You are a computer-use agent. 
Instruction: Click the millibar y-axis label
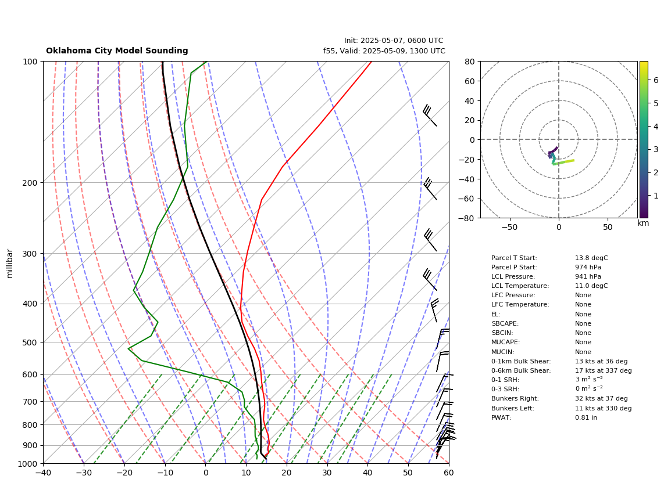coord(10,264)
